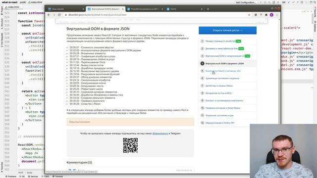Open the Structure tool window in IDE sidebar
317x178 pixels.
pos(2,24)
